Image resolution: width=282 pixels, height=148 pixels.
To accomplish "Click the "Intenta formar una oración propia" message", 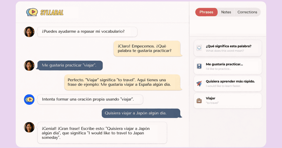I will [90, 99].
